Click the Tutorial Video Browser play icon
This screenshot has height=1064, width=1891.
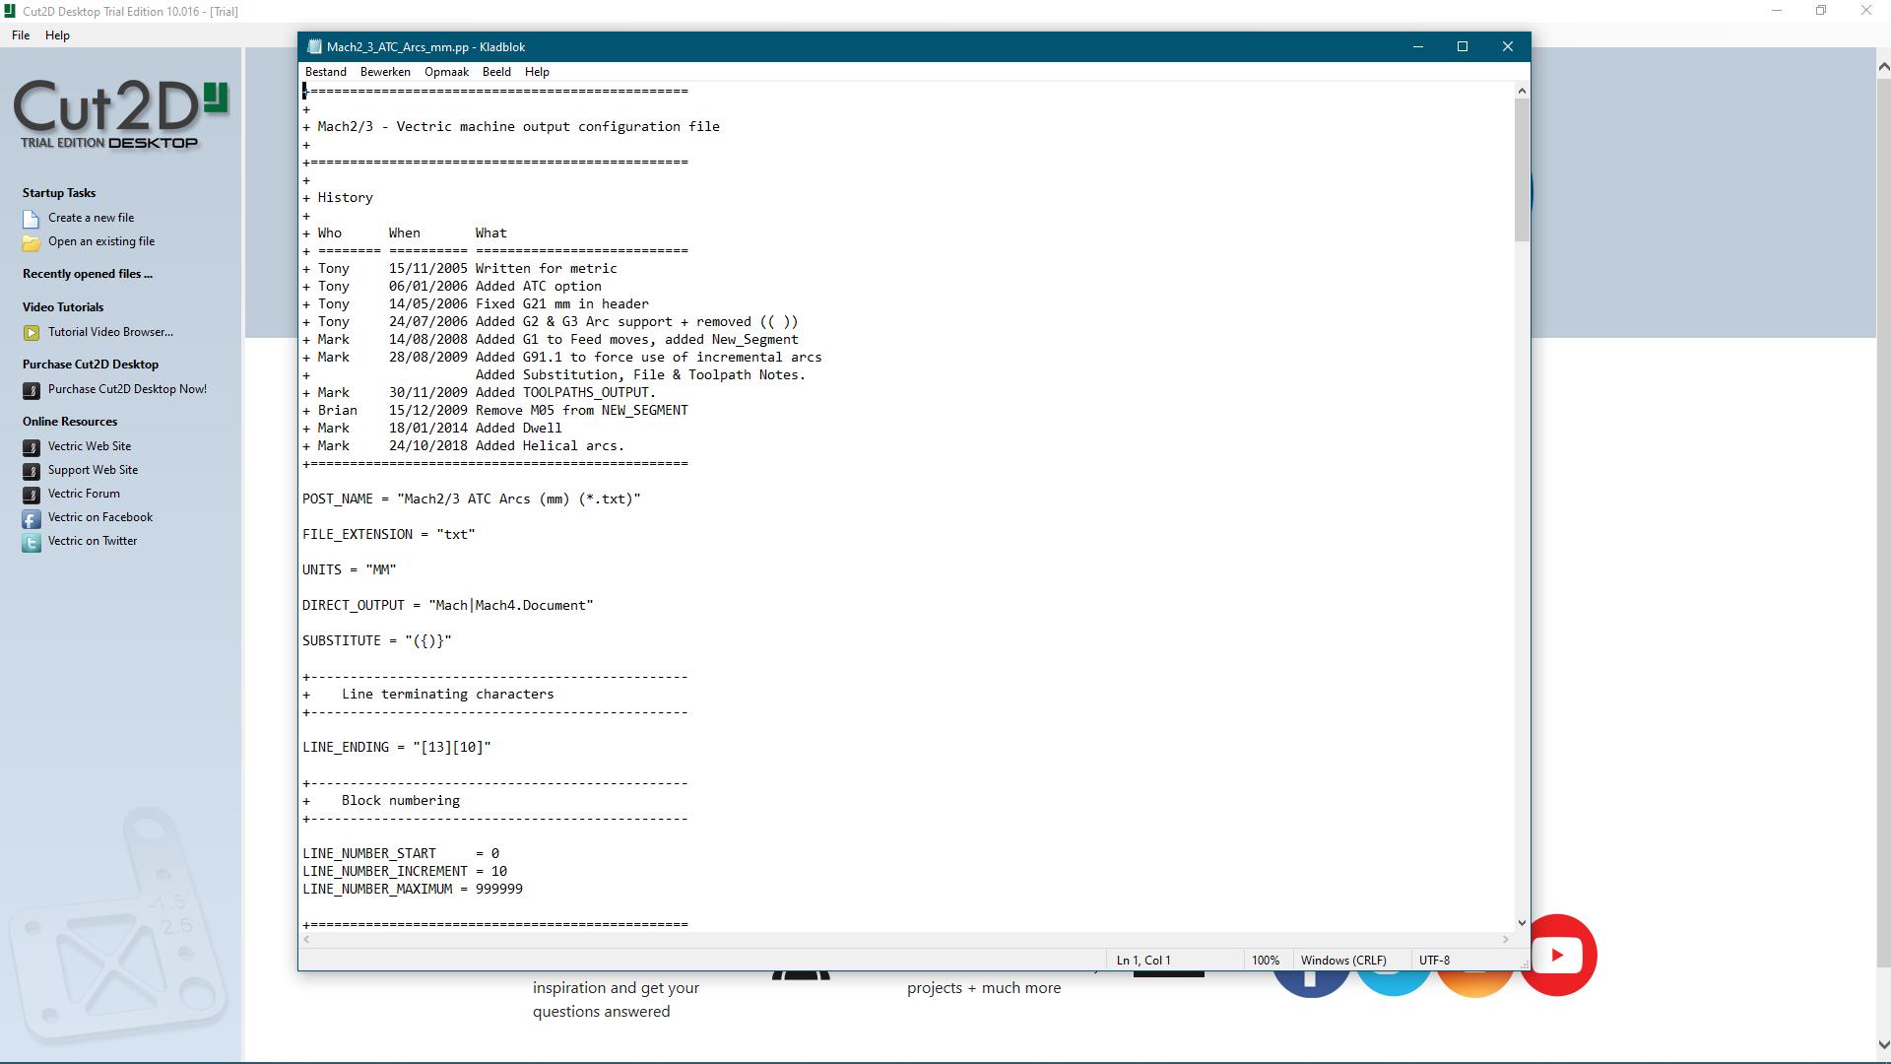[32, 333]
